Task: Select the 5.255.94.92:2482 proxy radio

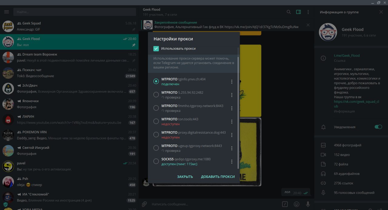Action: pyautogui.click(x=156, y=95)
